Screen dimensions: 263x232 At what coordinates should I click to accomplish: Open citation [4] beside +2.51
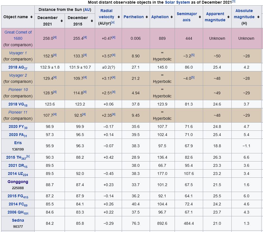(x=114, y=92)
